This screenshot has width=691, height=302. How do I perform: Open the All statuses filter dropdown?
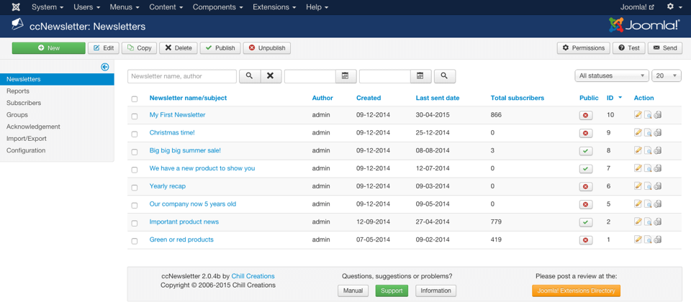[x=612, y=75]
